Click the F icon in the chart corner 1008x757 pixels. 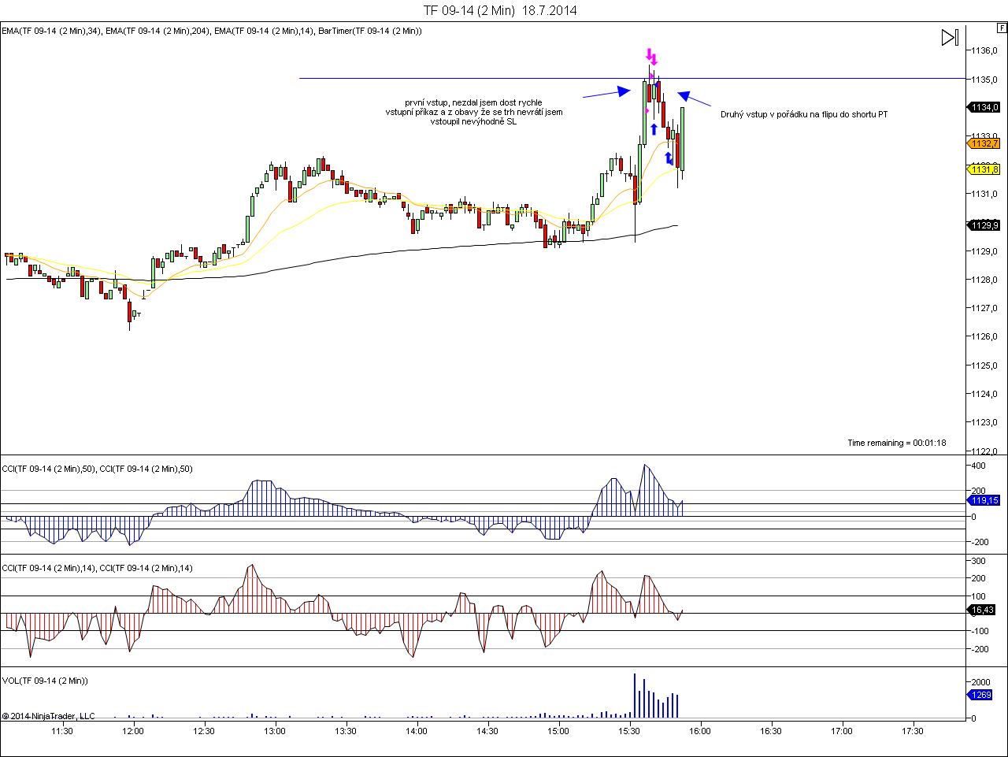(1001, 26)
